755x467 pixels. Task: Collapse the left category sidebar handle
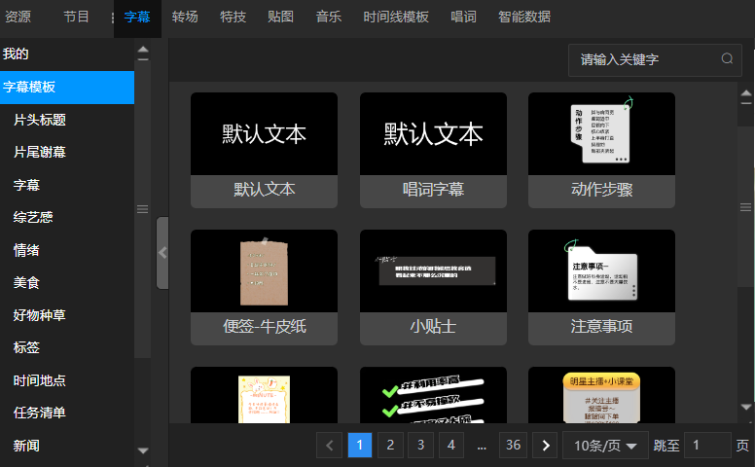[162, 252]
